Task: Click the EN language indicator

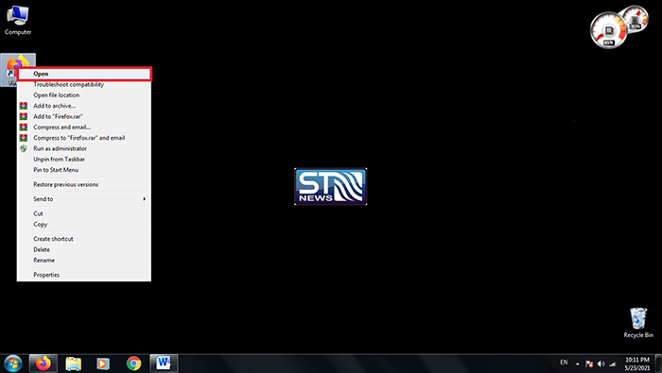Action: point(564,362)
